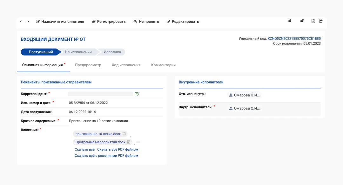Click the unique code KZNQ0ZN link
Viewport: 343px width, 185px height.
(x=294, y=39)
